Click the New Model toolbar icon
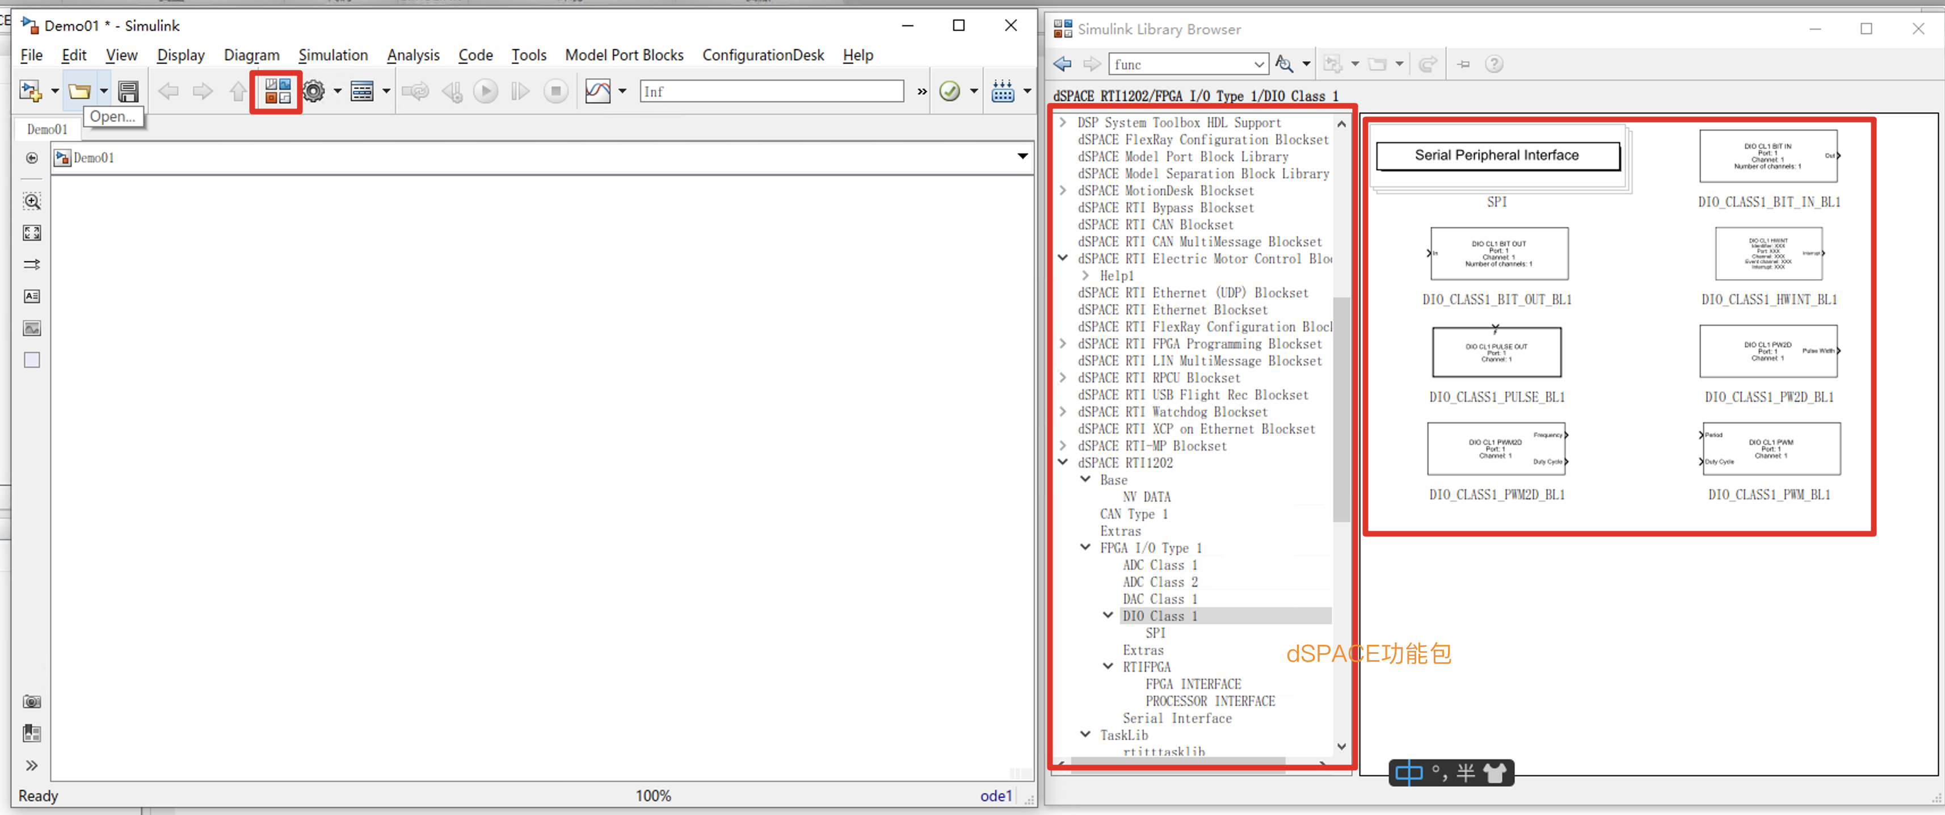Viewport: 1945px width, 815px height. 30,91
